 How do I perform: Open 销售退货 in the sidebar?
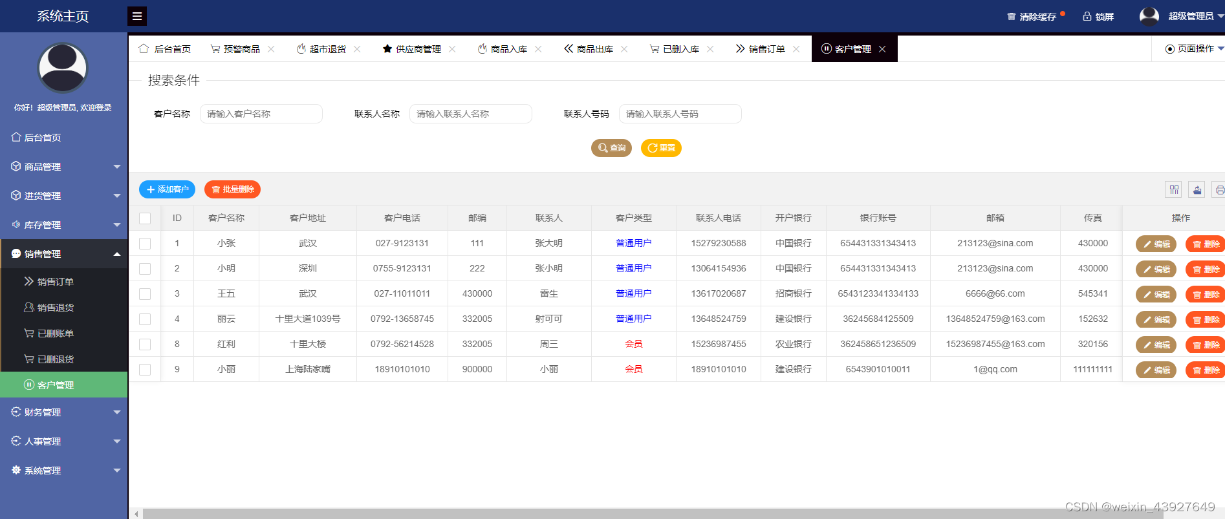64,307
